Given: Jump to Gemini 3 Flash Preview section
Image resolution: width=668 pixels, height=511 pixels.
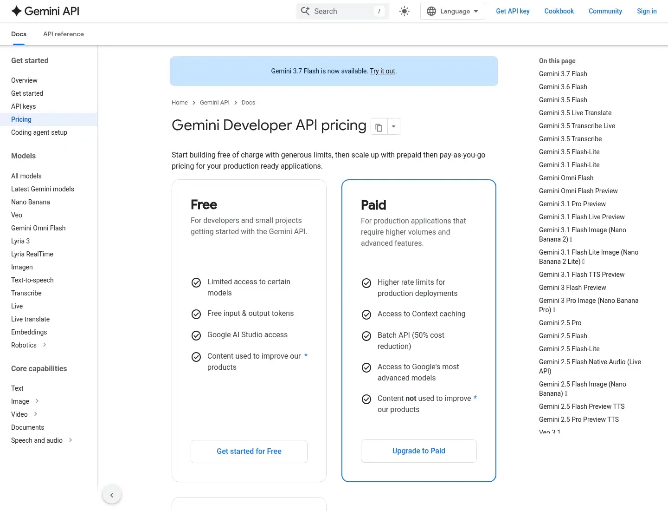Looking at the screenshot, I should click(x=572, y=288).
